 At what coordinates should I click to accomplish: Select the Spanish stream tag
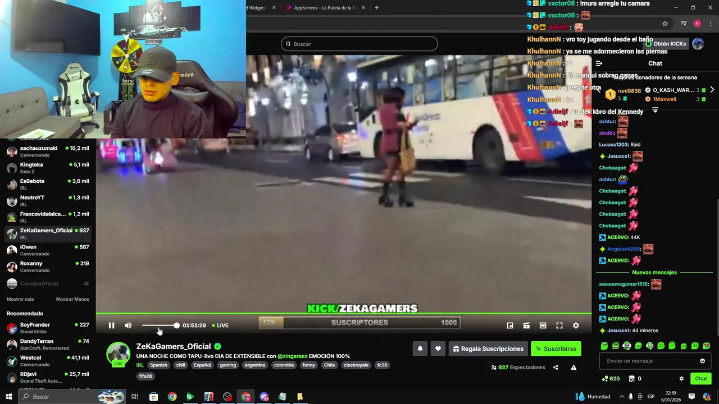(158, 365)
